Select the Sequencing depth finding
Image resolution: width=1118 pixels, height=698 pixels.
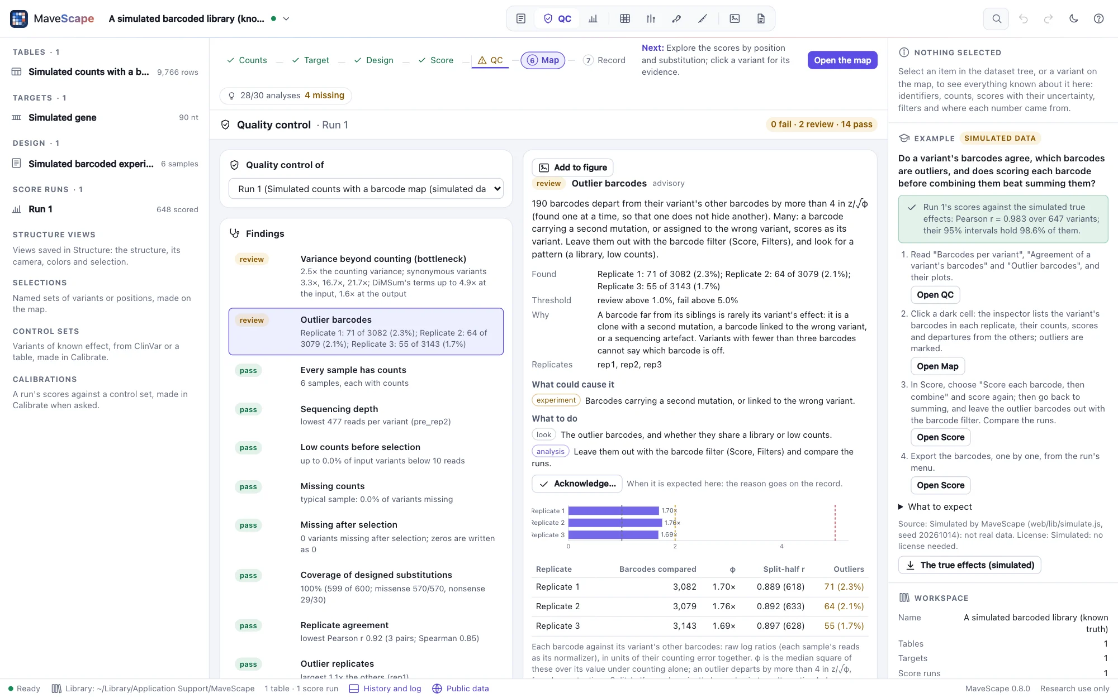[366, 415]
